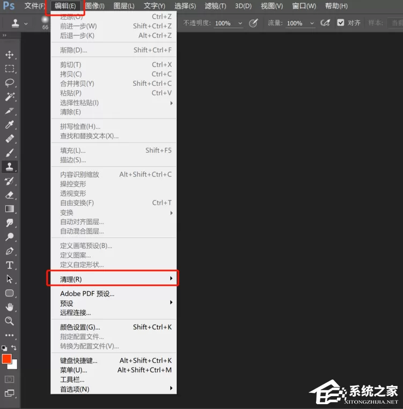The height and width of the screenshot is (409, 403).
Task: Open 颜色设置(G)... dialog
Action: pyautogui.click(x=114, y=327)
